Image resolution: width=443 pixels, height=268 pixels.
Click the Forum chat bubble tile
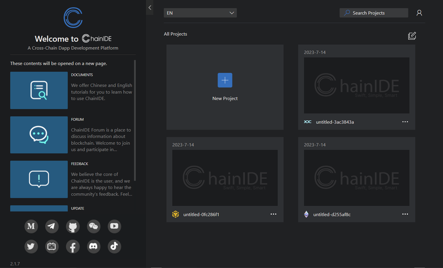tap(39, 135)
